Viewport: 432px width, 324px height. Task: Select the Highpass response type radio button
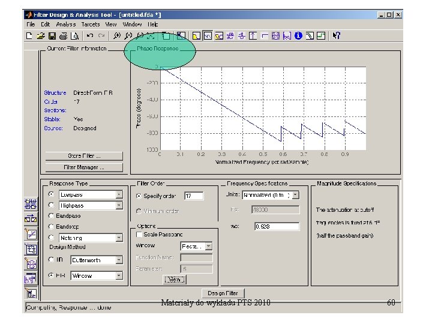coord(51,205)
